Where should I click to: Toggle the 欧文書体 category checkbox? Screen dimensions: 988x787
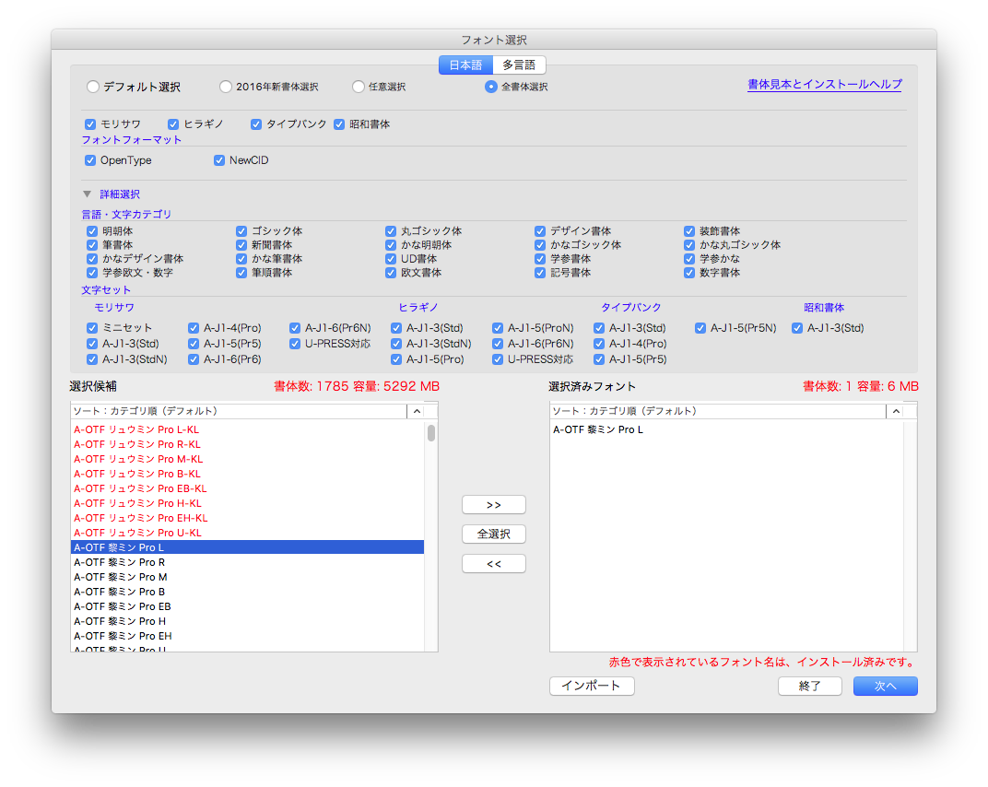point(391,273)
